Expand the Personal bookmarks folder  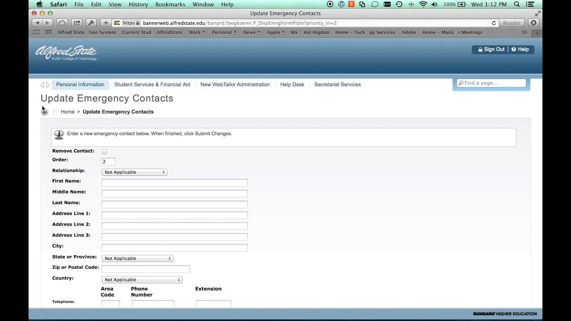click(x=224, y=32)
